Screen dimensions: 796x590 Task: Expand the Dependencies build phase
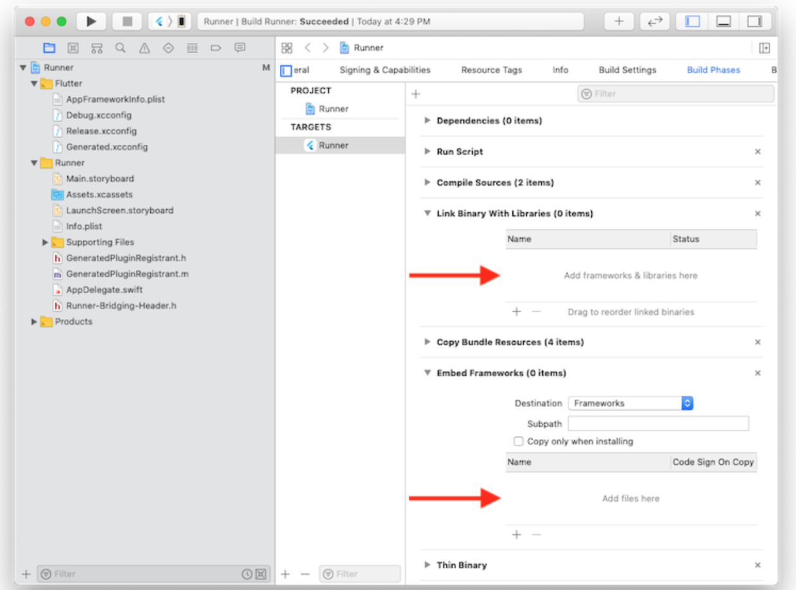428,121
